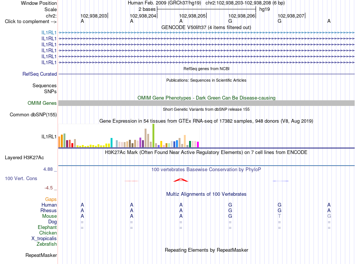
Task: Click the tall green GTEx expression bar
Action: pyautogui.click(x=154, y=136)
